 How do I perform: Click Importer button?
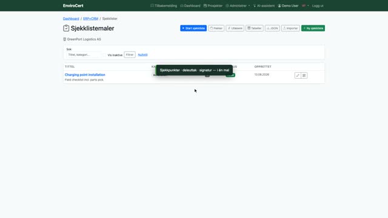point(290,28)
